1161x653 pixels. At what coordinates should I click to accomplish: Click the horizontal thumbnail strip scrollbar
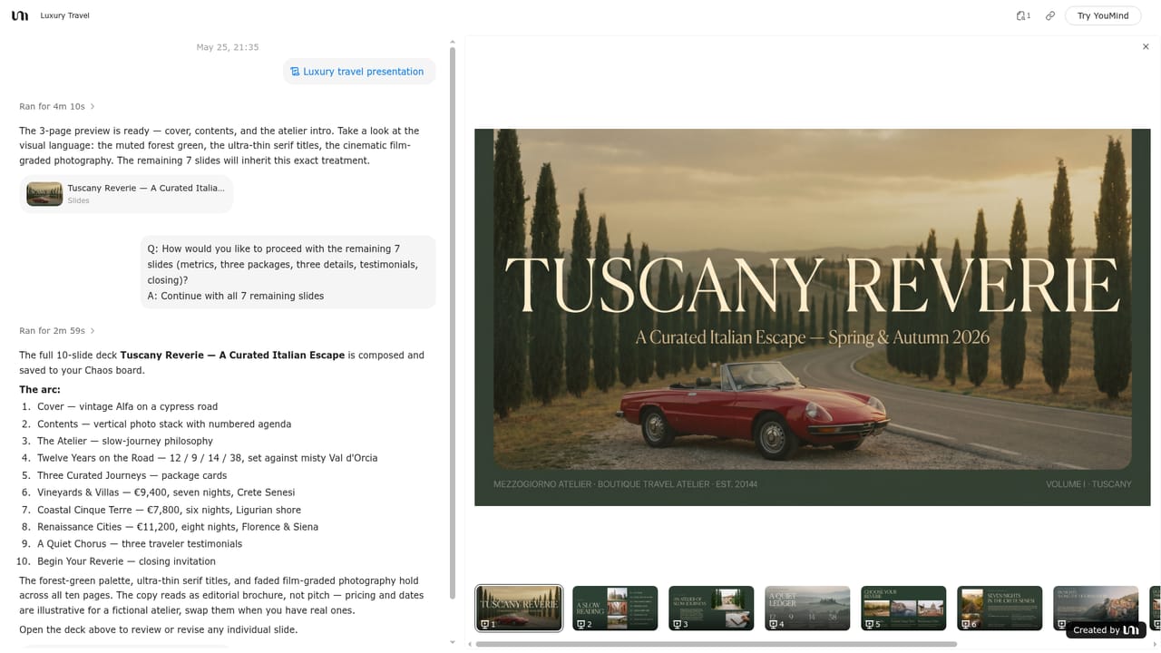click(716, 645)
